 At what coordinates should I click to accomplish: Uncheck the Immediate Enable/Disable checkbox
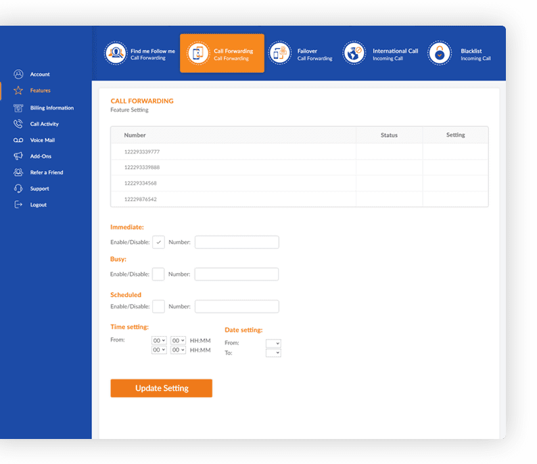[x=158, y=242]
